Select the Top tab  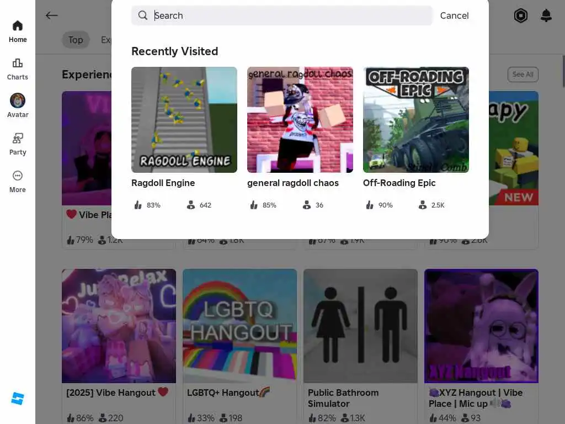pyautogui.click(x=76, y=40)
